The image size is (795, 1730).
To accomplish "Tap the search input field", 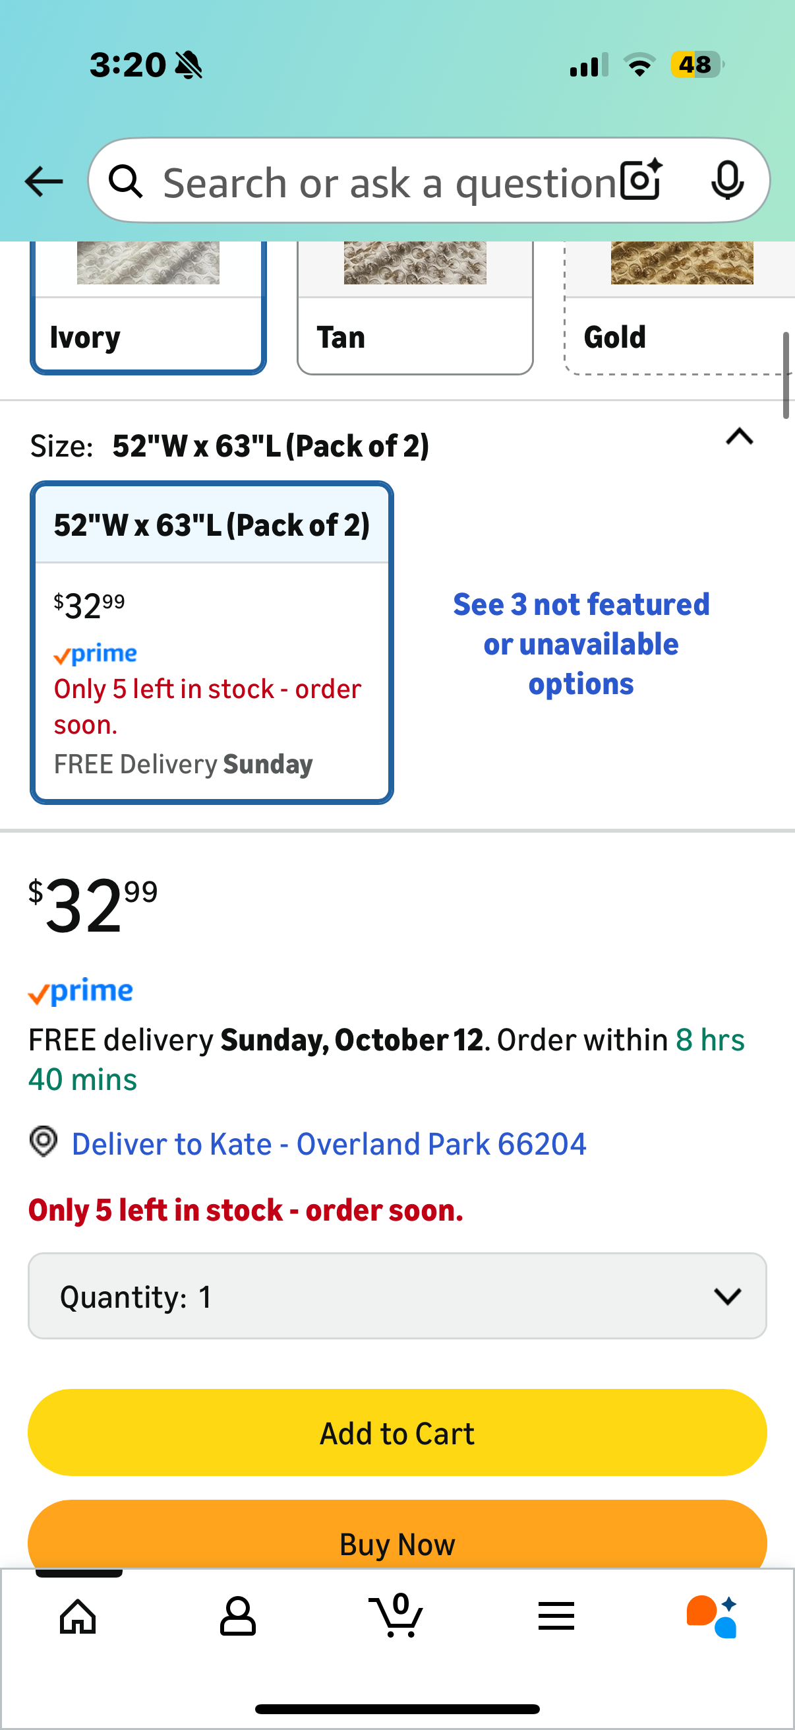I will coord(389,182).
